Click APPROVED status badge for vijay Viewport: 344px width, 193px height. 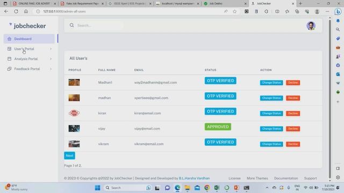218,127
